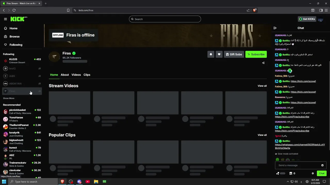Open a new browser tab

pyautogui.click(x=46, y=3)
